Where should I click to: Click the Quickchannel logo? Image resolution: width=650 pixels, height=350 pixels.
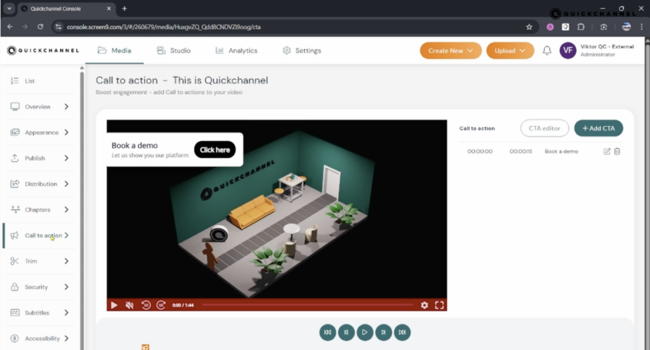(43, 51)
